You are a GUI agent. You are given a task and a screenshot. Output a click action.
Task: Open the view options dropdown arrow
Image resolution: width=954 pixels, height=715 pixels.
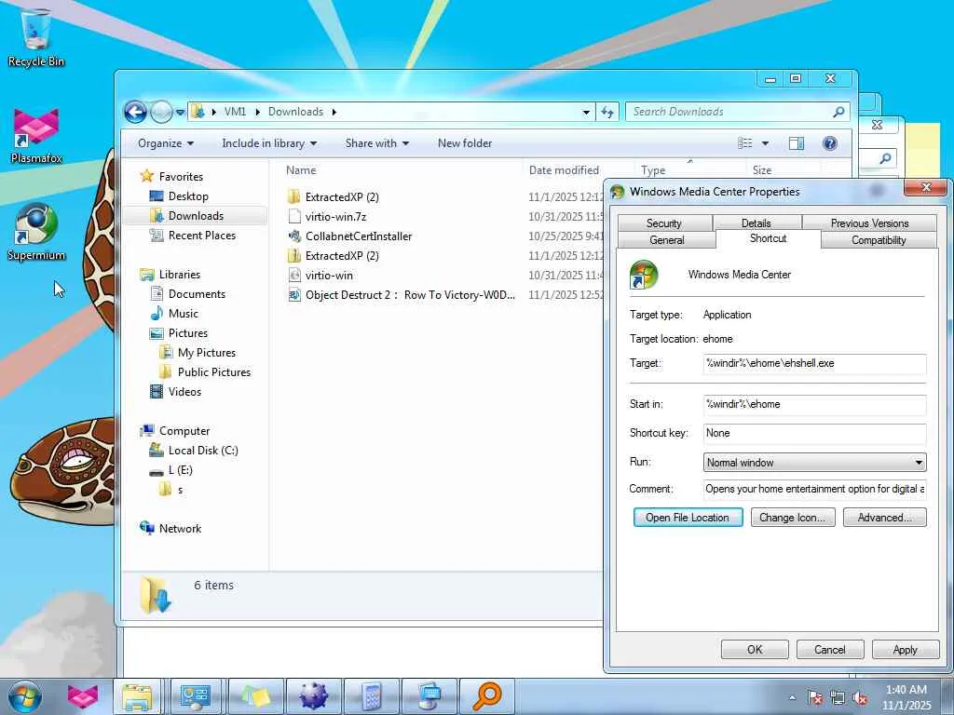click(x=766, y=142)
